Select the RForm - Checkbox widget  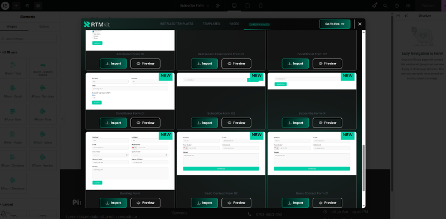tap(13, 160)
